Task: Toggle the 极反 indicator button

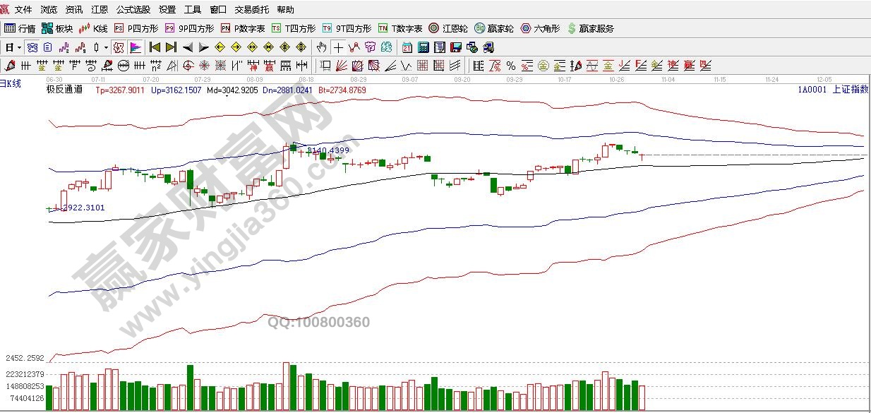Action: (119, 47)
